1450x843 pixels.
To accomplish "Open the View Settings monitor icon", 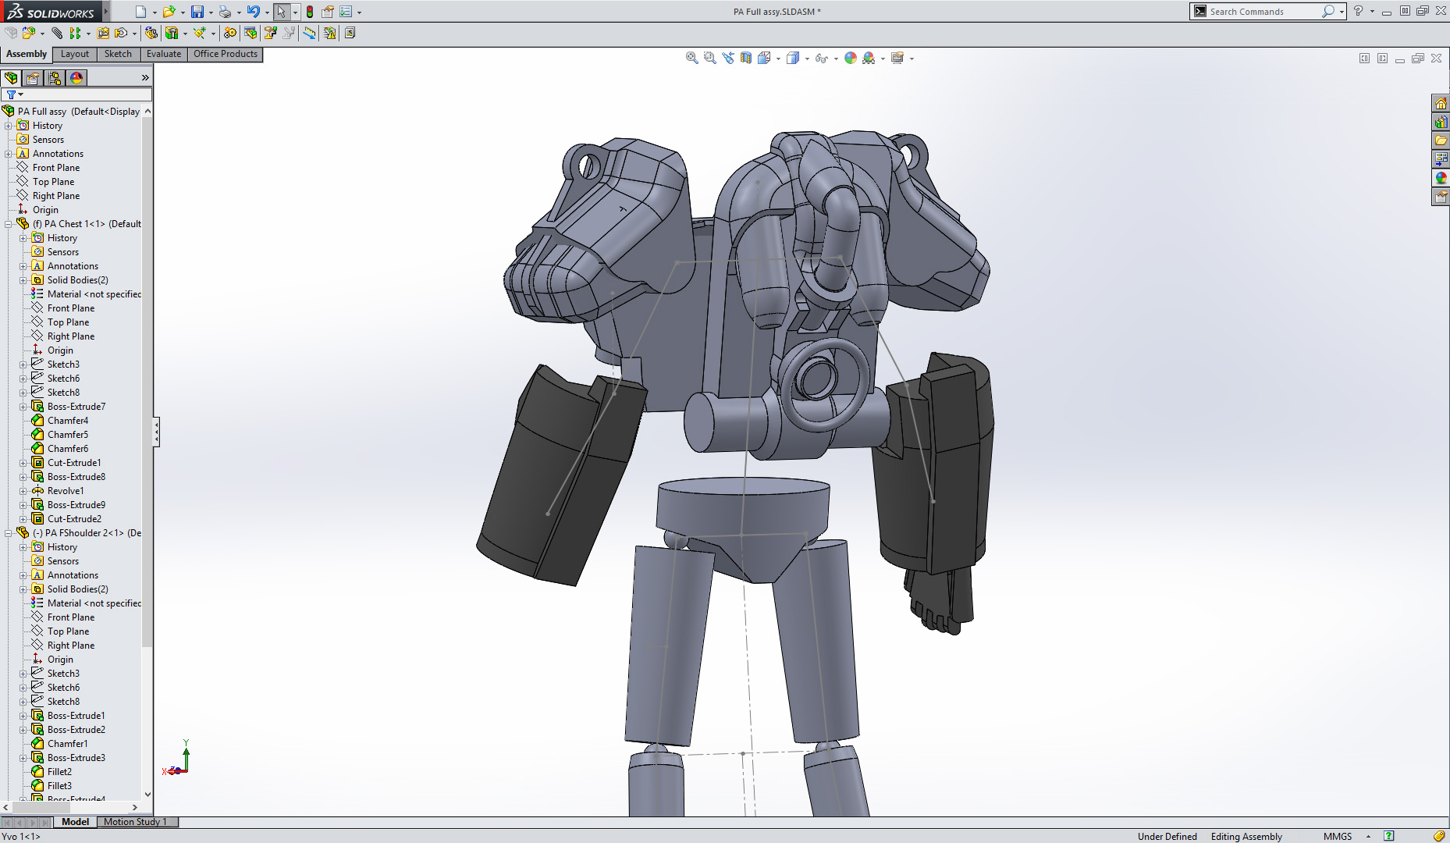I will tap(897, 58).
